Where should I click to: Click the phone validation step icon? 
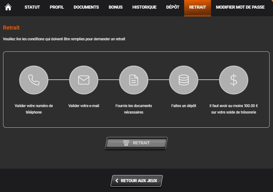[x=34, y=80]
